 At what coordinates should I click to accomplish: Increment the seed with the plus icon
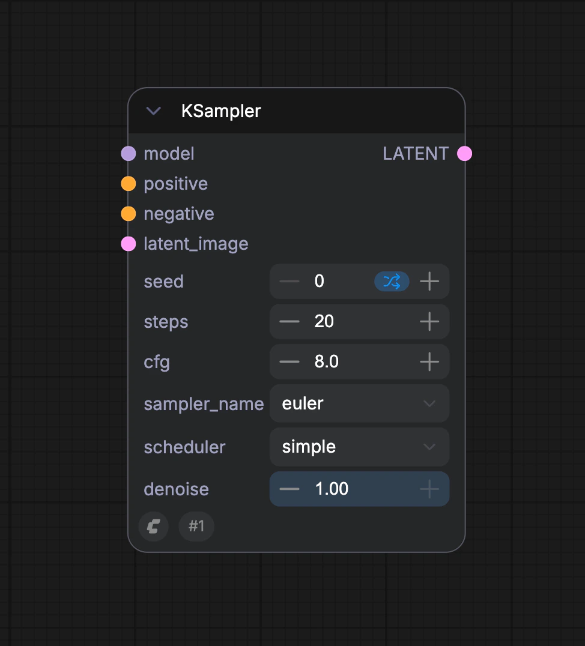tap(429, 281)
